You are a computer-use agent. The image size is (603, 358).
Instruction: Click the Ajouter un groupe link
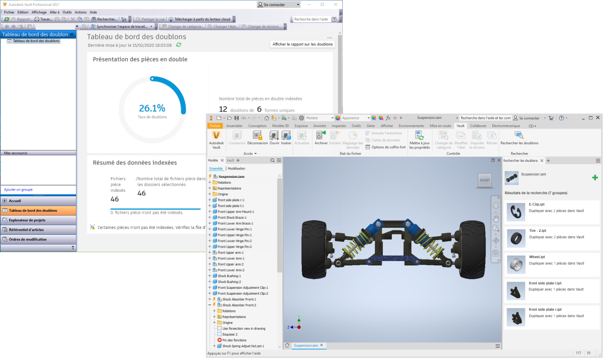coord(18,189)
